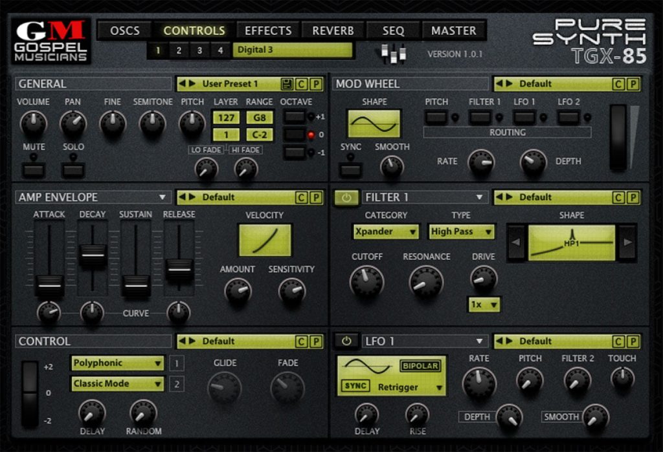The image size is (663, 452).
Task: Click the copy C button for Amp Envelope
Action: point(301,197)
